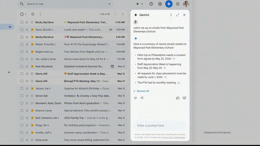Tick the checkbox beside Simon Sok email
This screenshot has height=146, width=260.
pos(22,96)
